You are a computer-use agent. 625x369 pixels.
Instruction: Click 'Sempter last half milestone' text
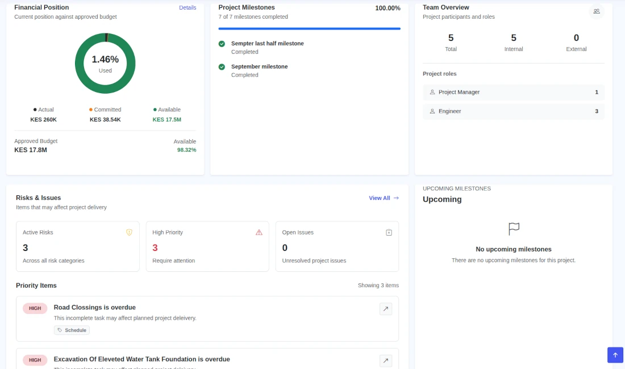pos(268,43)
